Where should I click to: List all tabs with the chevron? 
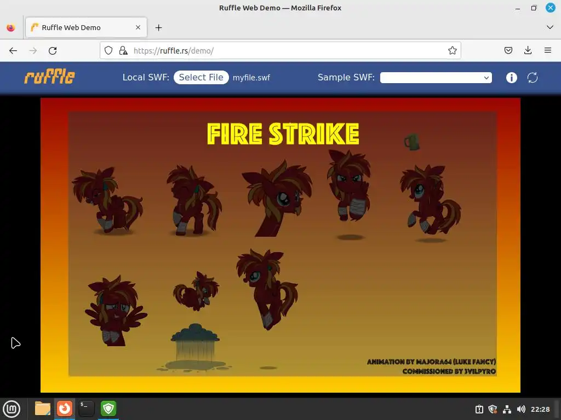pyautogui.click(x=550, y=27)
